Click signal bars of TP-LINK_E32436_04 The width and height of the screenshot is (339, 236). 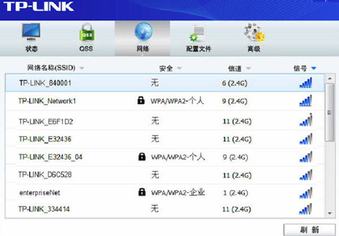tap(306, 157)
